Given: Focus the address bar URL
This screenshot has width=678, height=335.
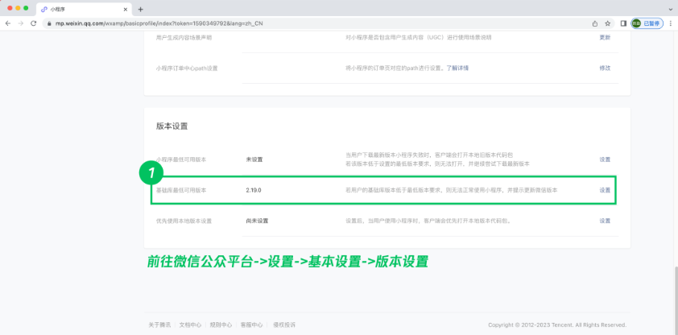Looking at the screenshot, I should 159,23.
